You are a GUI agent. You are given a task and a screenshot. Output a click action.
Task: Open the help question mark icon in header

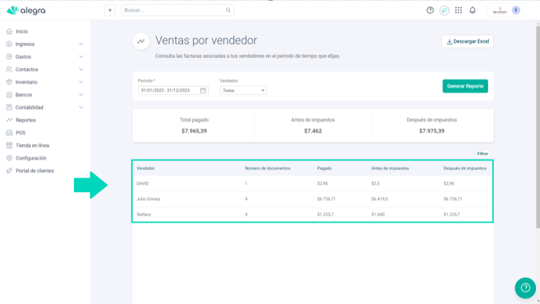pos(430,10)
